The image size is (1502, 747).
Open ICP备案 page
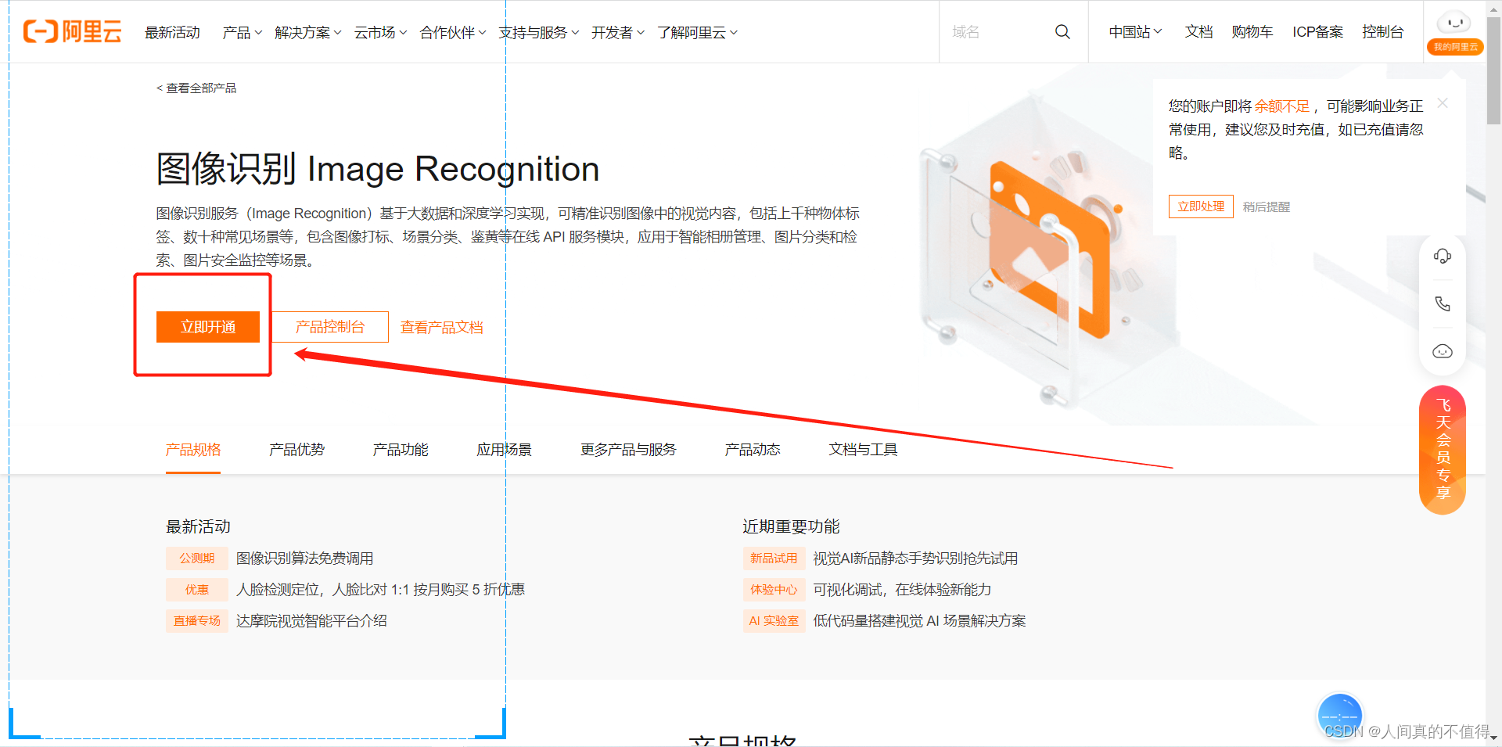click(x=1317, y=32)
